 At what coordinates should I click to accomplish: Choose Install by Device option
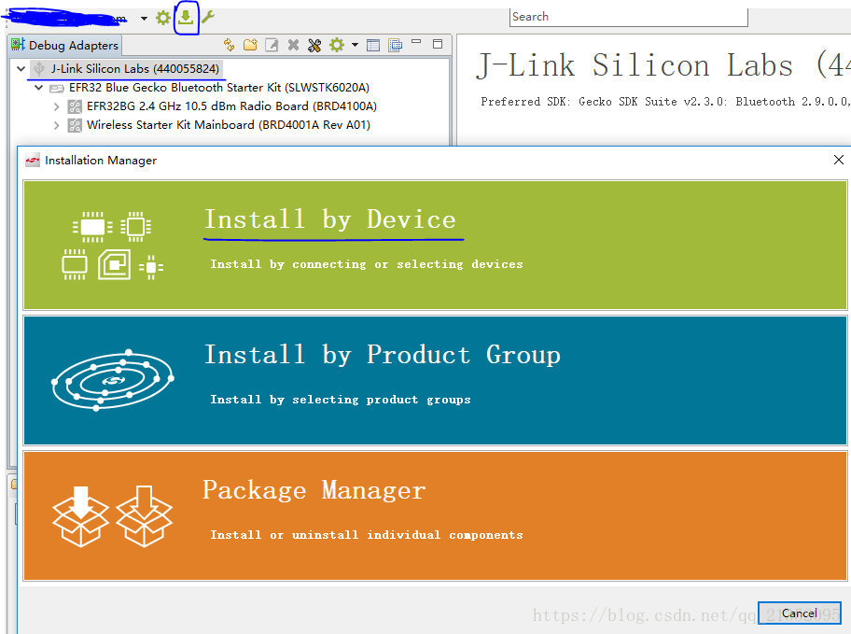435,245
